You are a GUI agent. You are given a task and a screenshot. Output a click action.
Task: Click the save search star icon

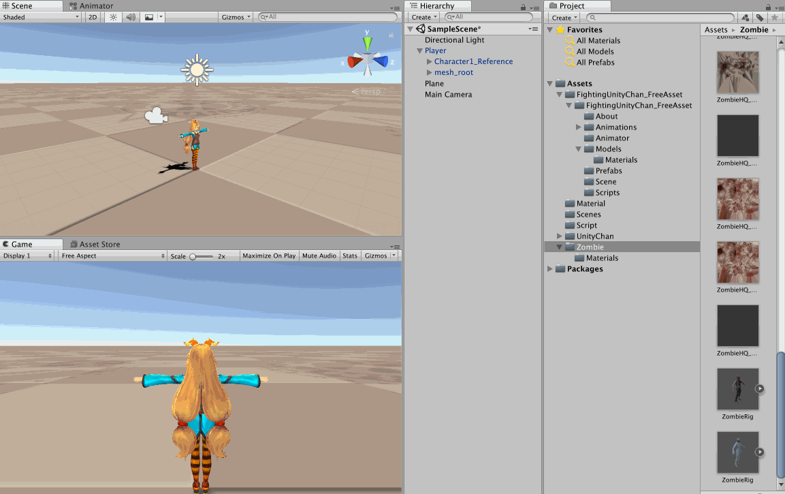(774, 18)
